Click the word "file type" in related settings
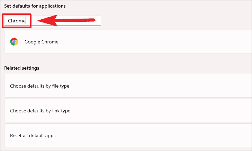 pyautogui.click(x=61, y=86)
